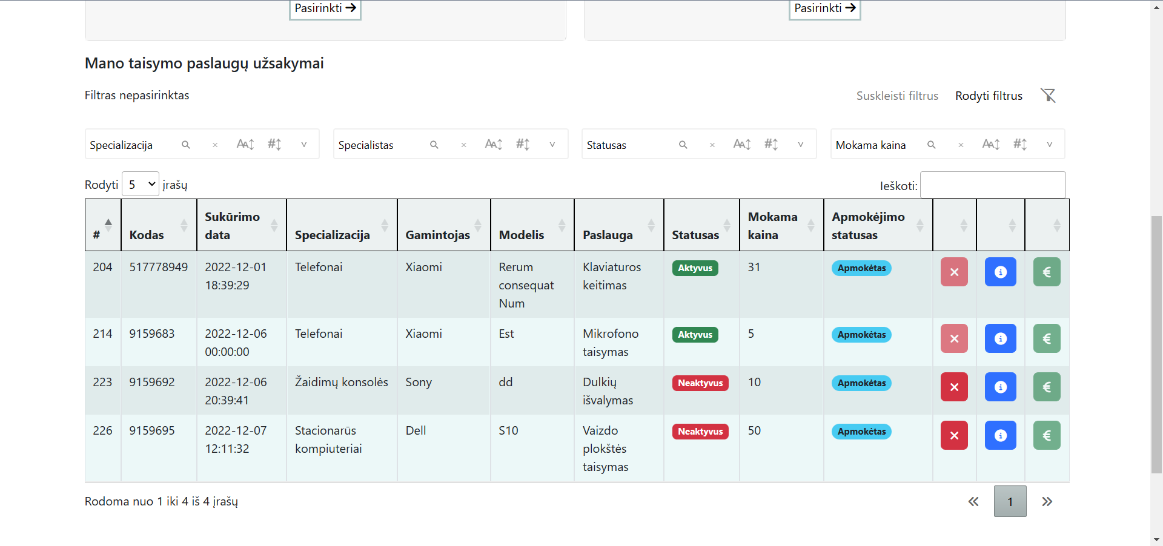
Task: Click Suskleisti filtrus link
Action: click(x=897, y=96)
